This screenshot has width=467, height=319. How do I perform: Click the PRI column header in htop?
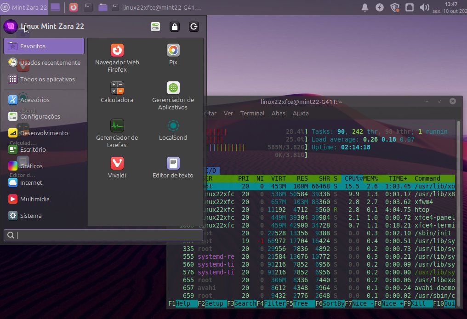243,178
